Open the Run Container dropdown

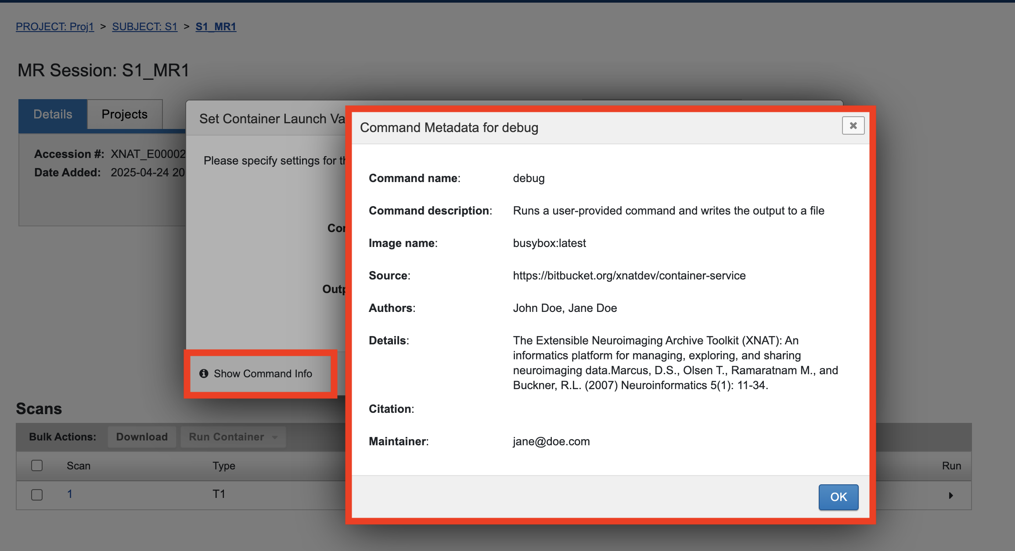pyautogui.click(x=227, y=437)
